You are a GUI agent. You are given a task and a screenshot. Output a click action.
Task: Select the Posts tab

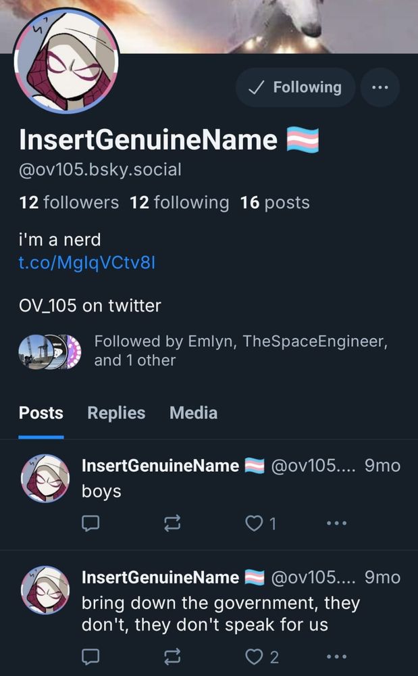point(41,413)
